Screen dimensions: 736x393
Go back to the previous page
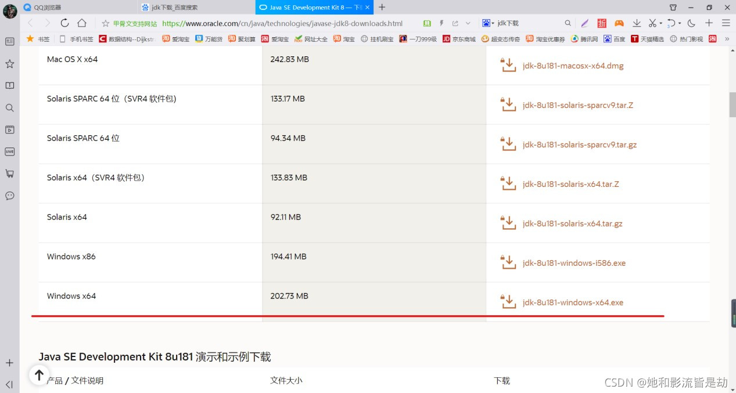coord(30,23)
